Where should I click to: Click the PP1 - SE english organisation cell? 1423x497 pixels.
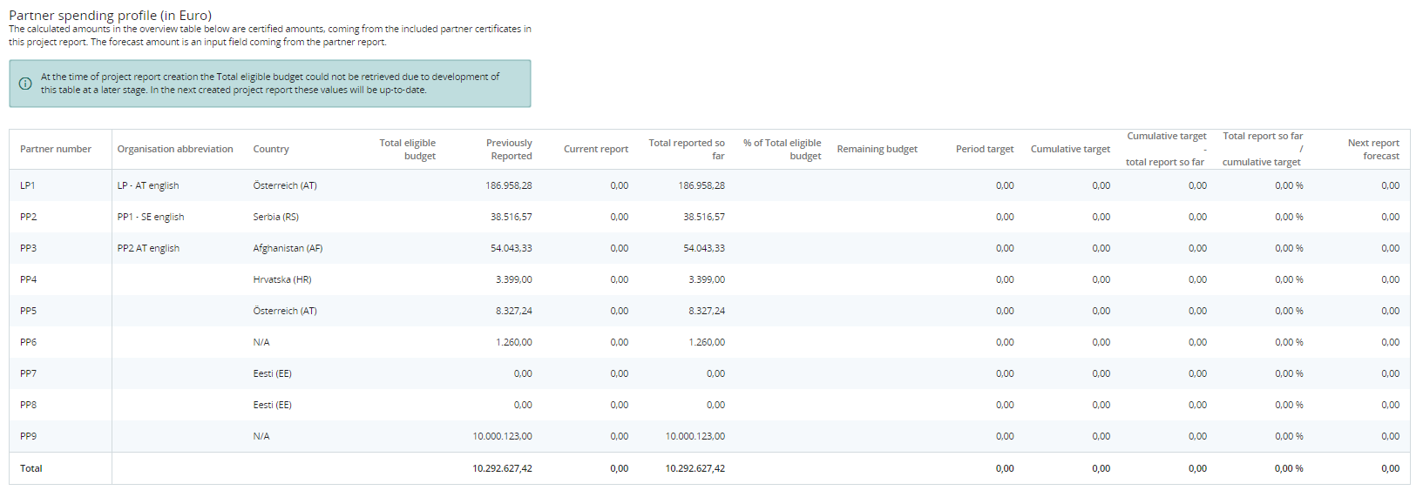click(x=151, y=218)
